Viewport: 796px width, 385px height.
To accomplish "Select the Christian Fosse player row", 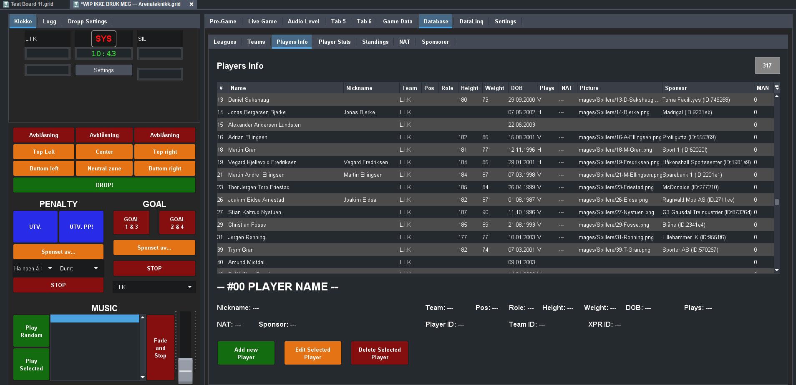I will coord(495,225).
